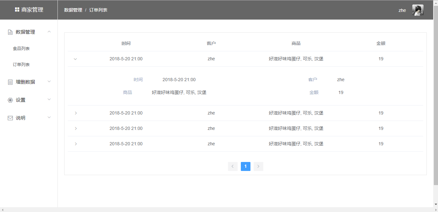Expand the fourth order row details
Screen dimensions: 438x212
coord(76,144)
